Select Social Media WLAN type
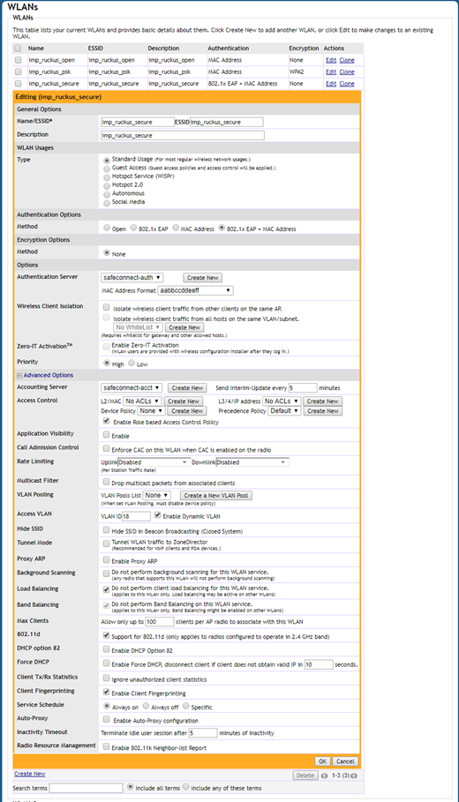Image resolution: width=459 pixels, height=802 pixels. click(x=107, y=203)
